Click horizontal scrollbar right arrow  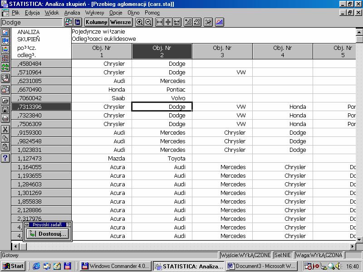[353, 247]
